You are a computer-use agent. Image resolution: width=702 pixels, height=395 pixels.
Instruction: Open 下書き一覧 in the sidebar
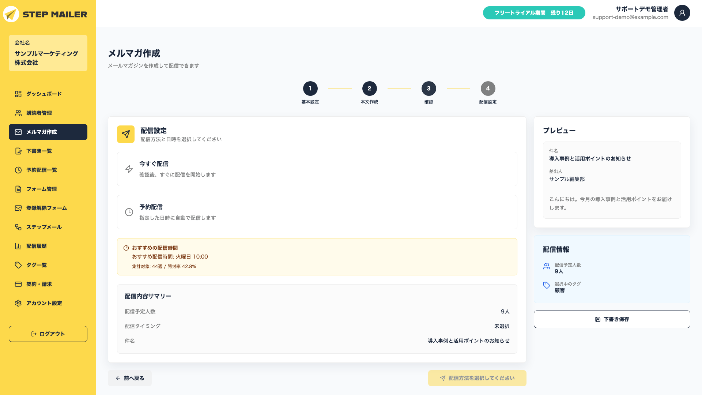click(x=48, y=151)
